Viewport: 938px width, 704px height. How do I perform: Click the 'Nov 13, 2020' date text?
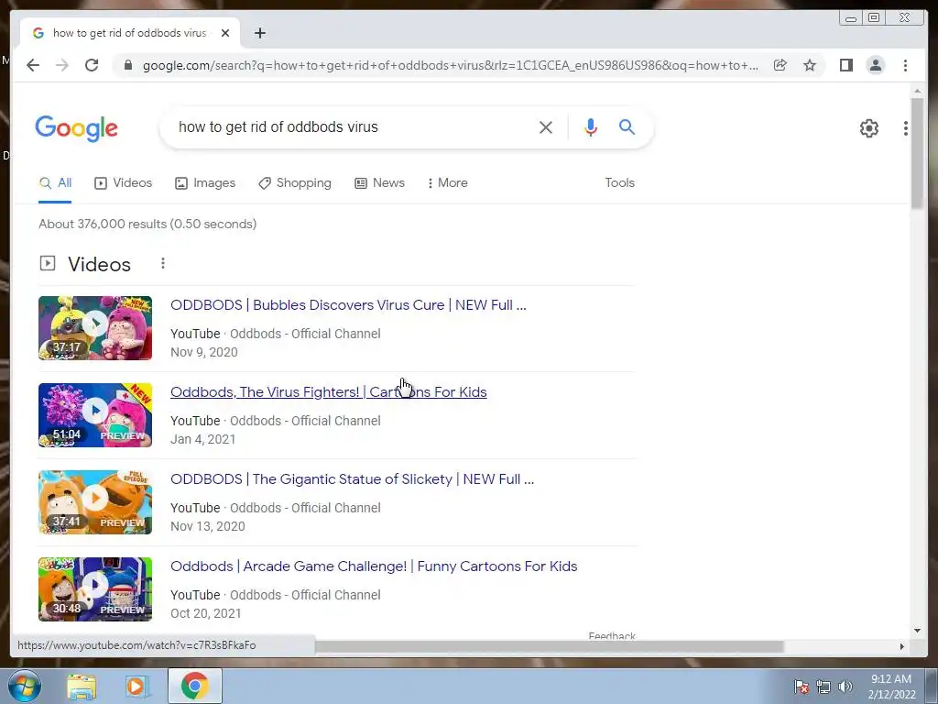(208, 526)
